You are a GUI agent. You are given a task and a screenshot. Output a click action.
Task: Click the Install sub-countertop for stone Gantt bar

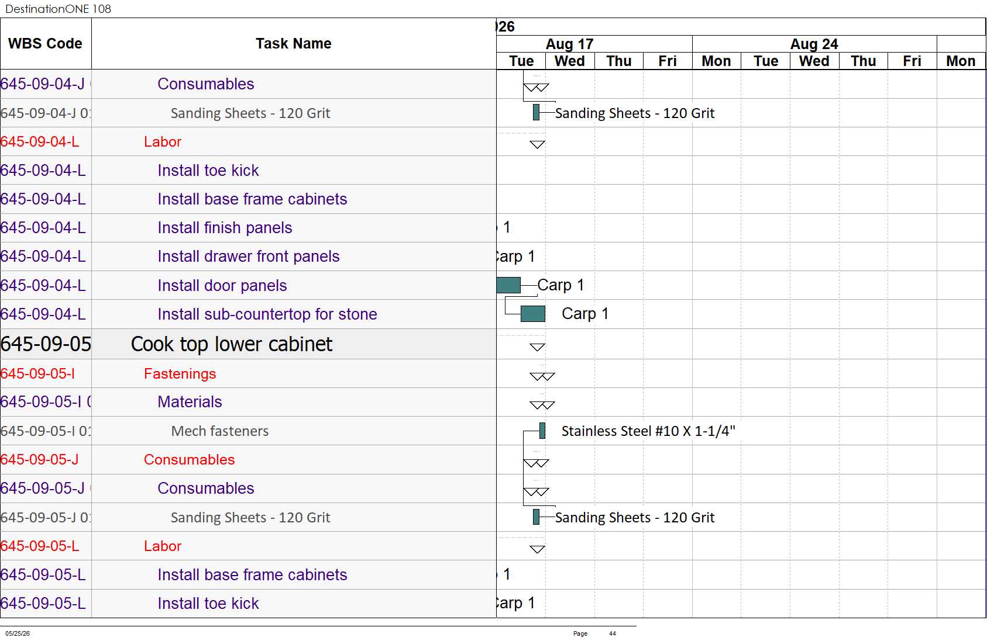point(533,314)
